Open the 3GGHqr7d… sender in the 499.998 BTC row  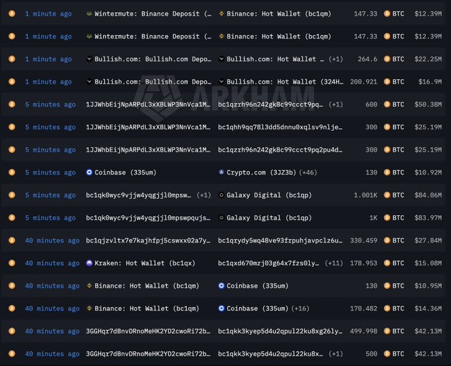[148, 331]
